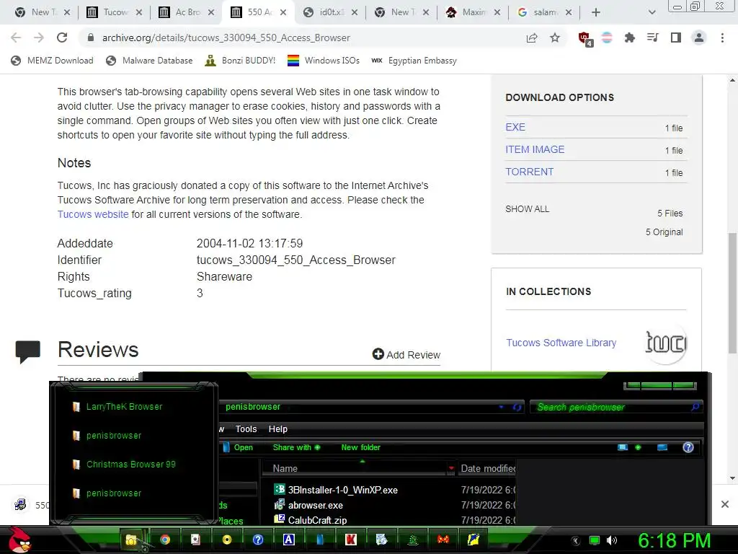Bookmark this page with the star icon
The width and height of the screenshot is (738, 554).
coord(555,38)
